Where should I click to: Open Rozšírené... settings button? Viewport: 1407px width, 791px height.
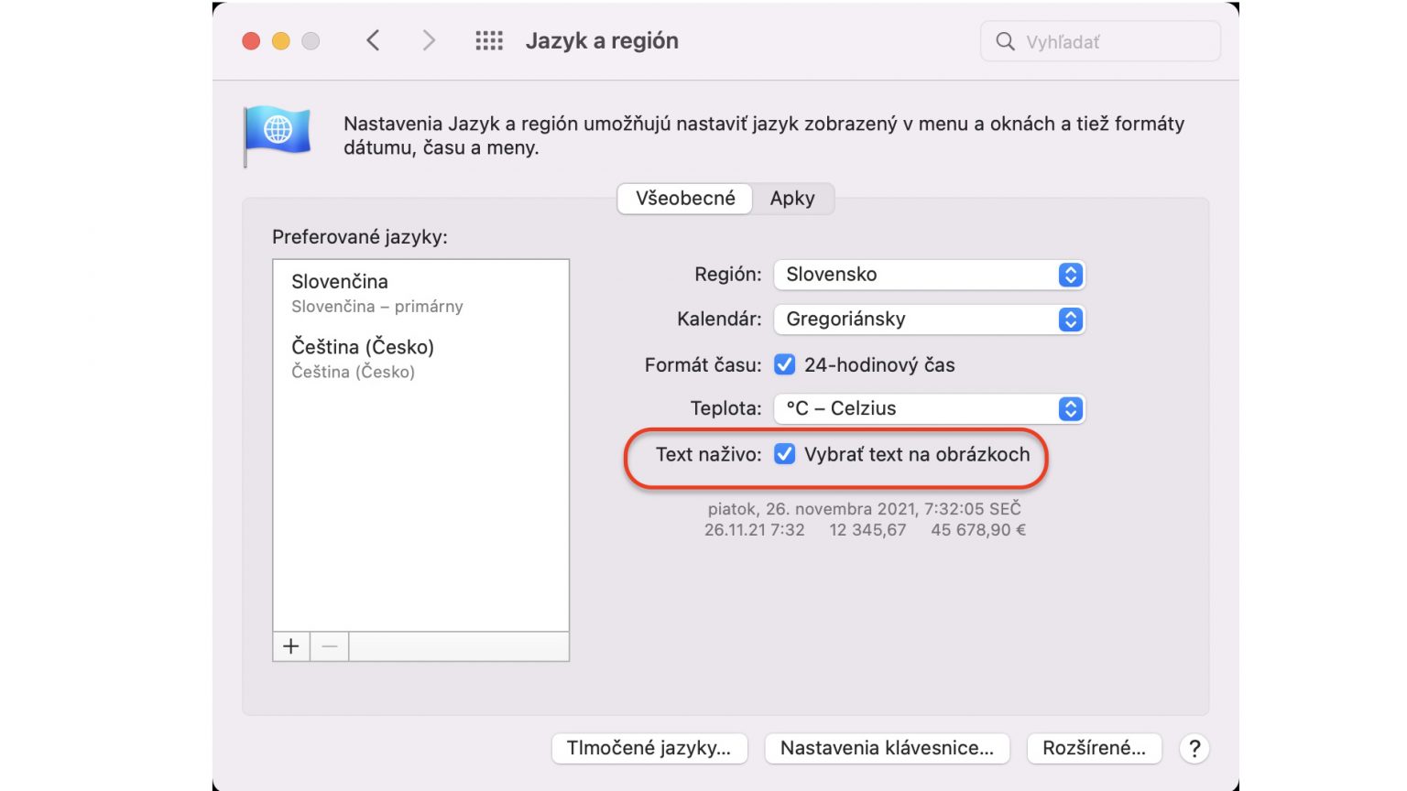(1094, 748)
